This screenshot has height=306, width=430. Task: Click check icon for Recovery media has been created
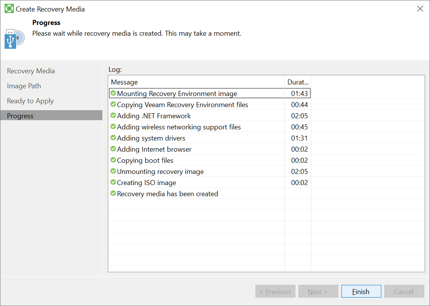click(x=113, y=193)
